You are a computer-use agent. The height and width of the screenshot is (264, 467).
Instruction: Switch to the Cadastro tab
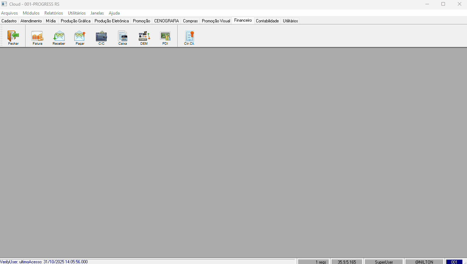[9, 21]
